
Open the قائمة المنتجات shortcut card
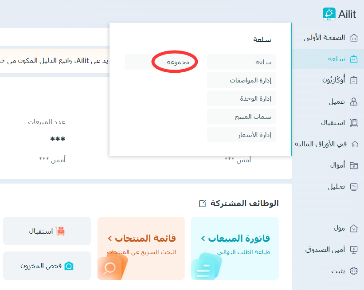[x=141, y=248]
